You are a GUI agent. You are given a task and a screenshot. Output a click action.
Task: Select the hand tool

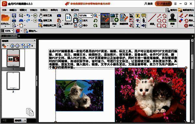click(x=45, y=16)
